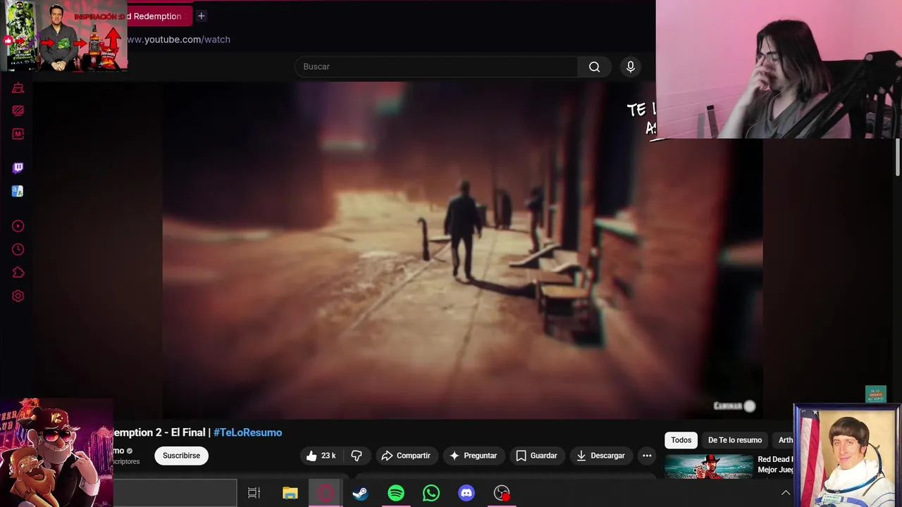Open the Player panel in sidebar
This screenshot has width=902, height=507.
[x=18, y=226]
